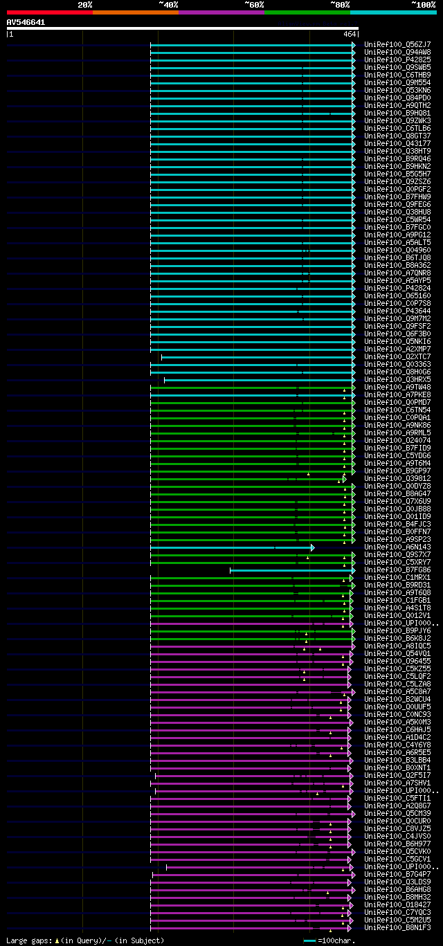
Task: Click hit name UniRef100_Q5CM39
Action: click(397, 813)
